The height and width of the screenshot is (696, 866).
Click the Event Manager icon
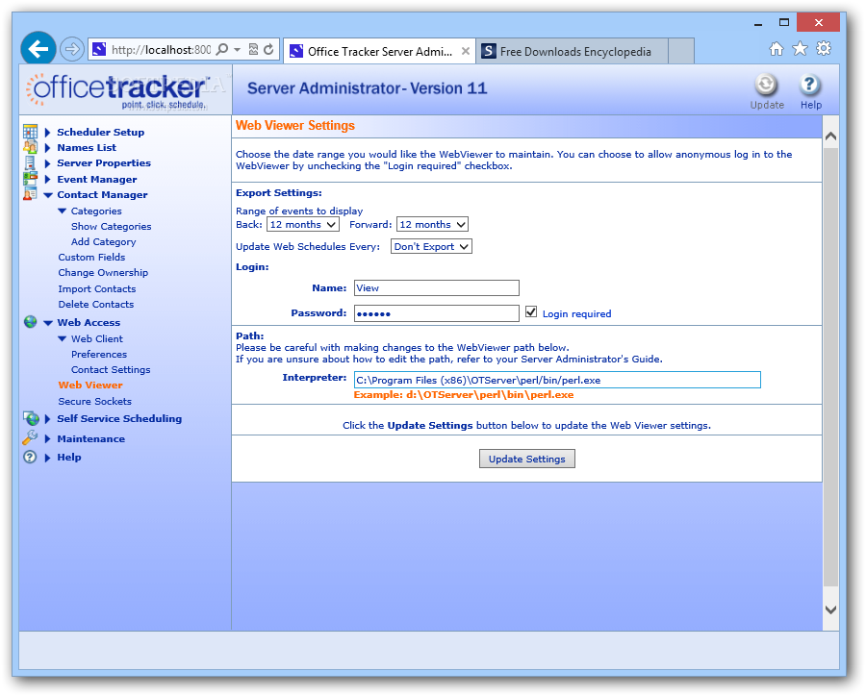coord(31,178)
